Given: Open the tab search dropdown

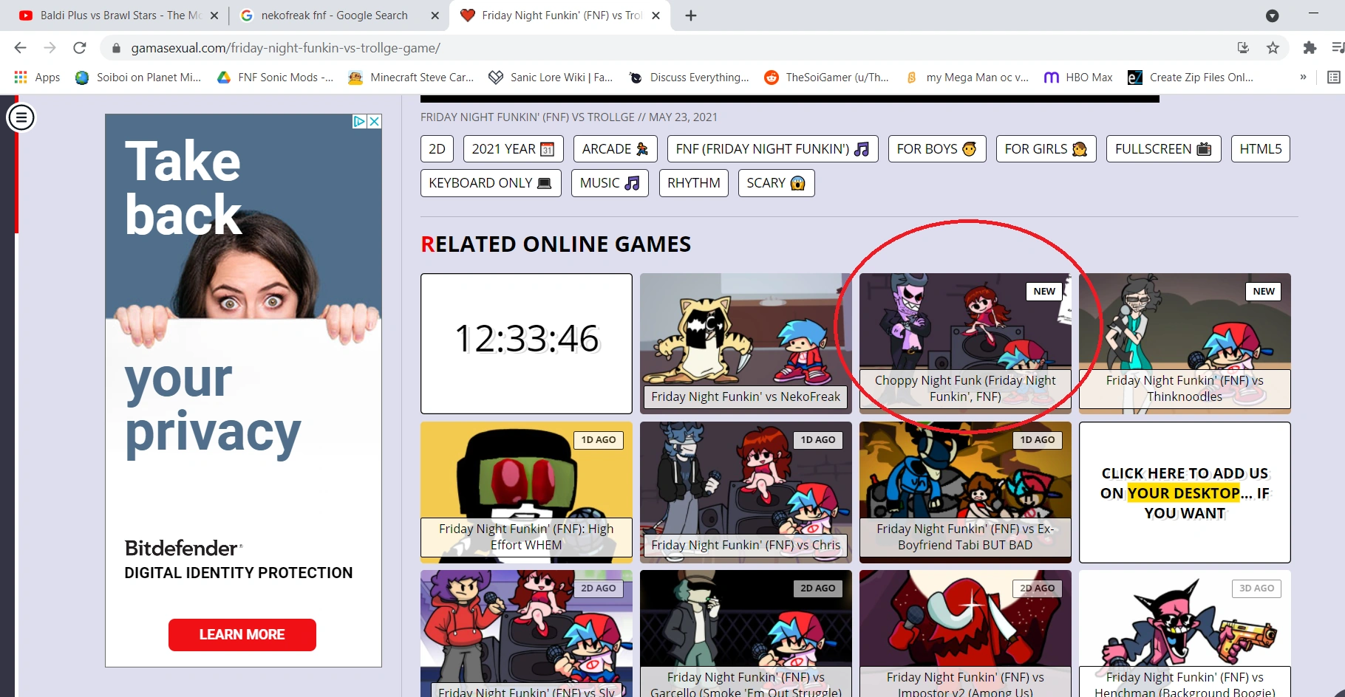Looking at the screenshot, I should click(x=1272, y=15).
